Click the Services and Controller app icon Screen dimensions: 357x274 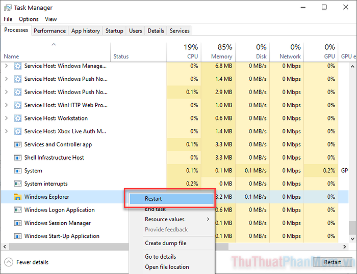click(x=18, y=144)
